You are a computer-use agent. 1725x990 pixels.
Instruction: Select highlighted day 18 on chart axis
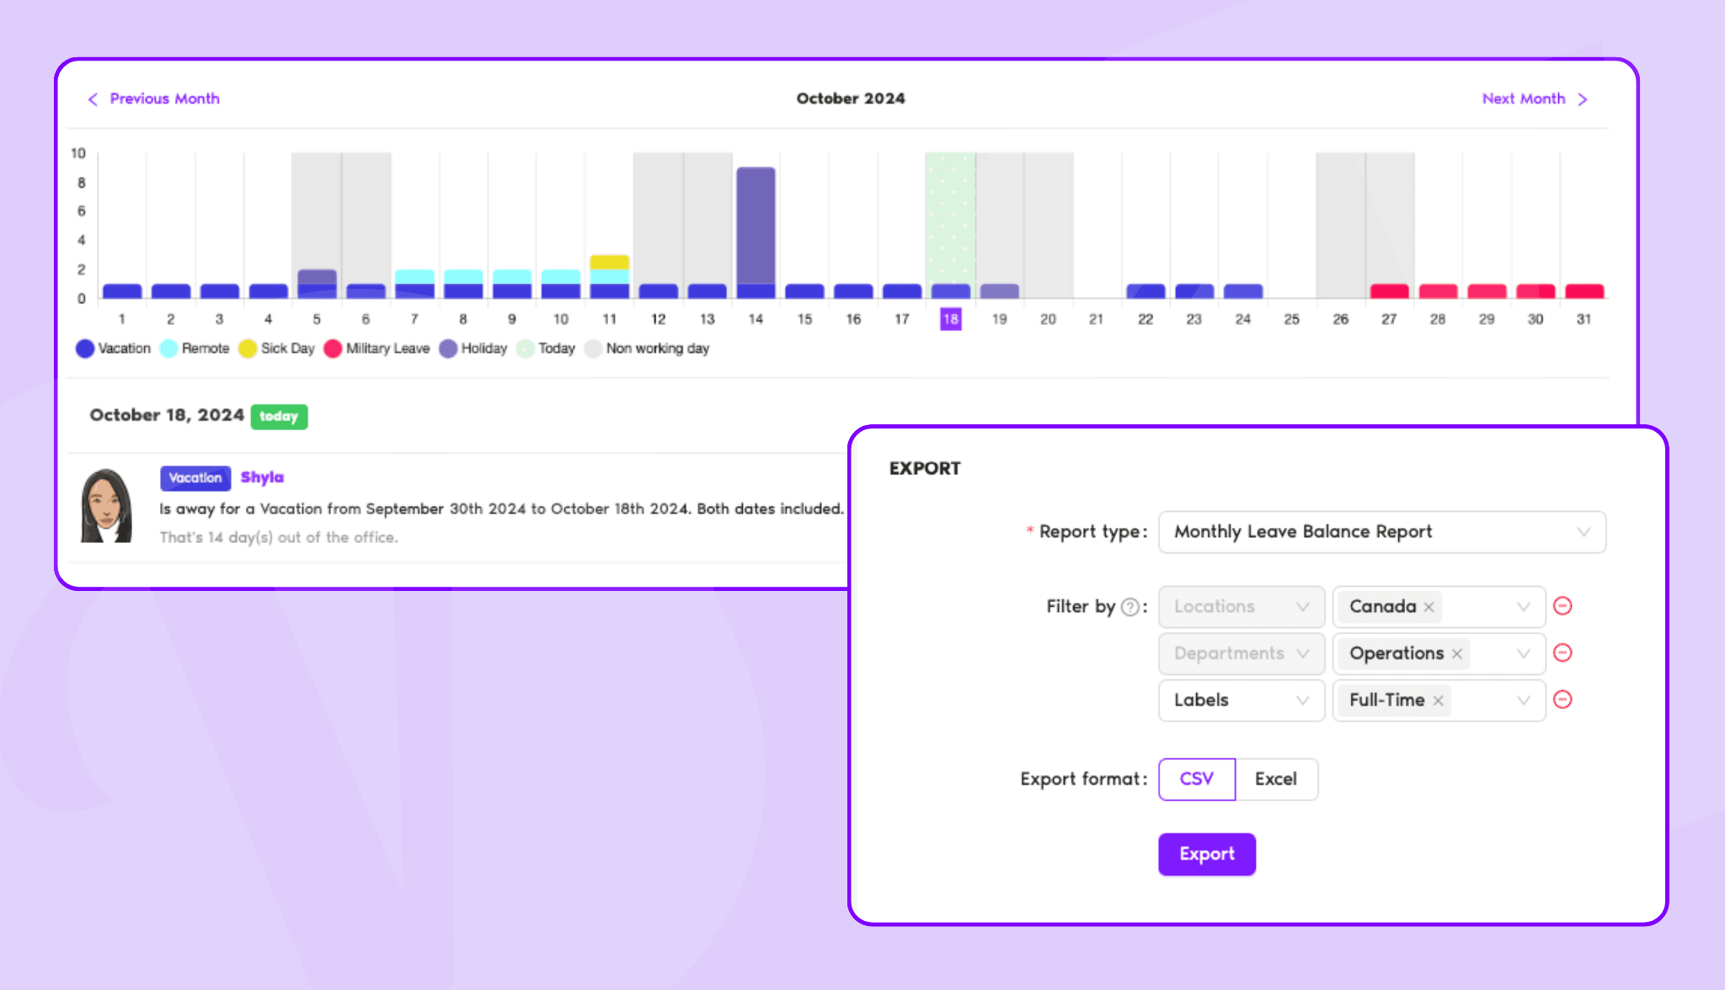pyautogui.click(x=951, y=319)
